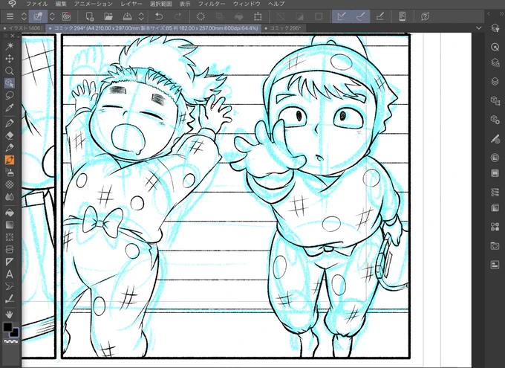Switch to the コミック295 canvas tab
This screenshot has height=368, width=505.
[283, 28]
